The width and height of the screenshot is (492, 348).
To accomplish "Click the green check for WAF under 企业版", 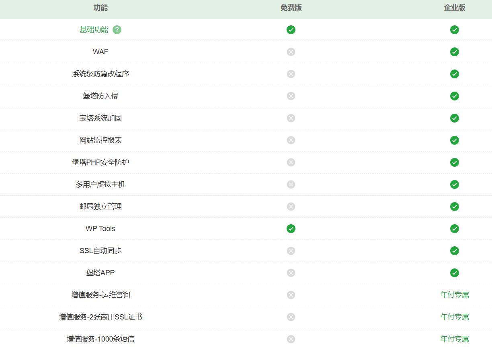I will [455, 52].
